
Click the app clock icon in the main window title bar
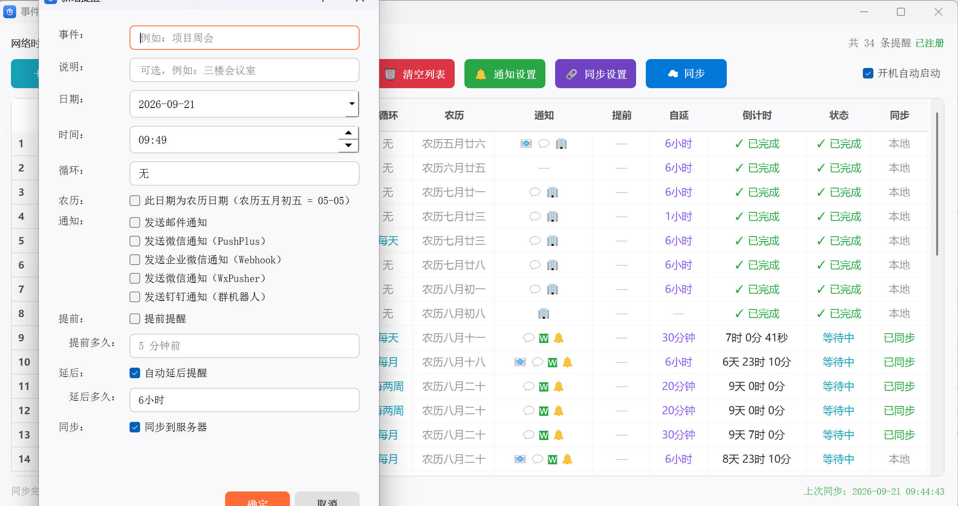(10, 12)
